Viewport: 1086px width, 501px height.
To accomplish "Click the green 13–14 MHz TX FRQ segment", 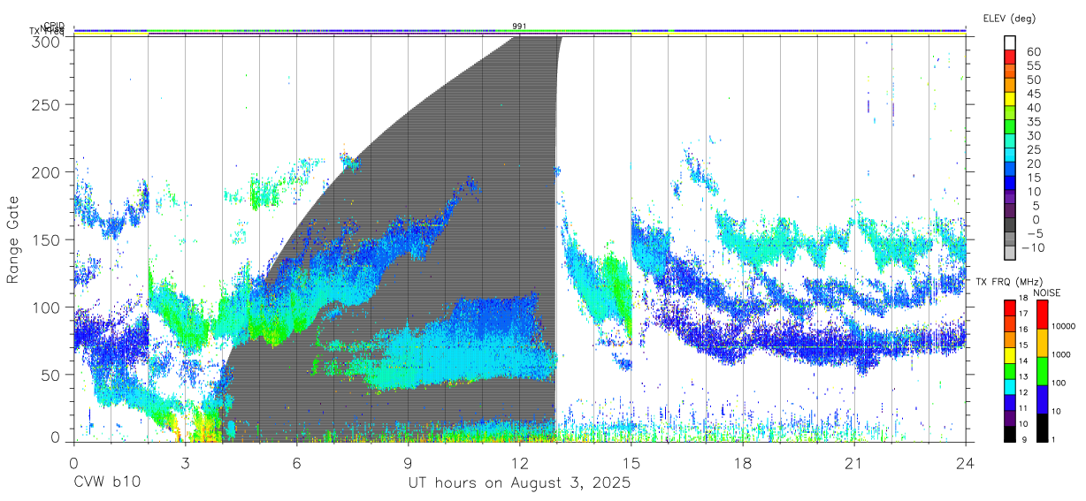I will pyautogui.click(x=1009, y=370).
